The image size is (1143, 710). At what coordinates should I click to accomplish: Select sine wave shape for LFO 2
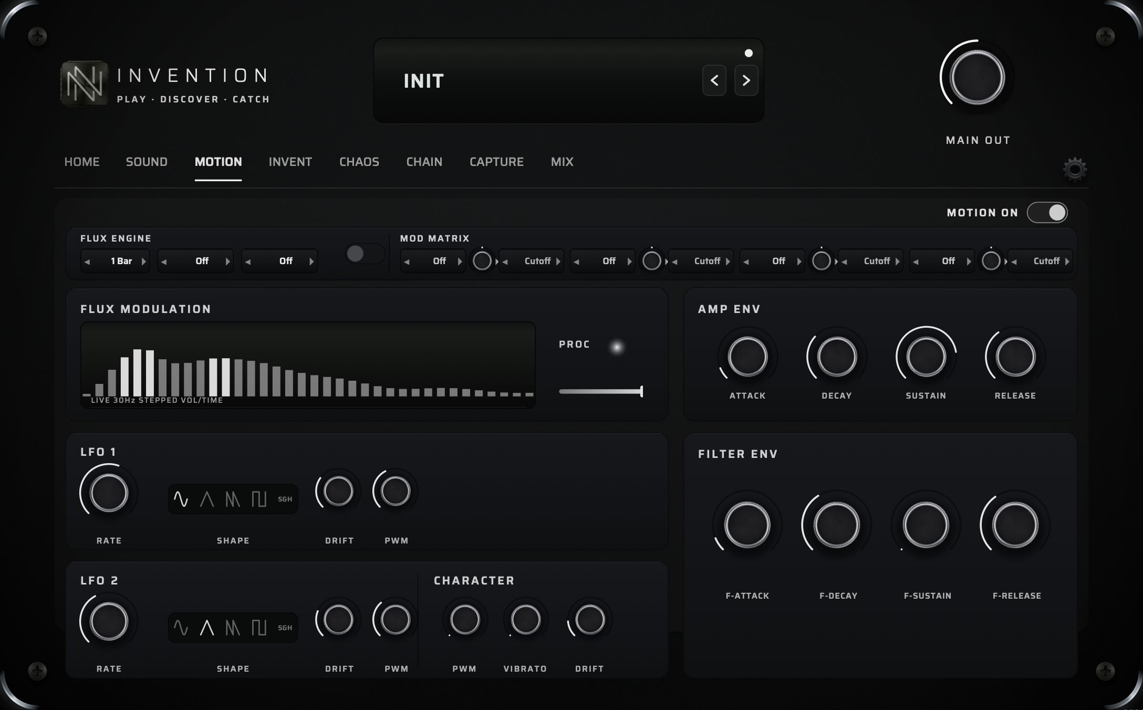[181, 628]
